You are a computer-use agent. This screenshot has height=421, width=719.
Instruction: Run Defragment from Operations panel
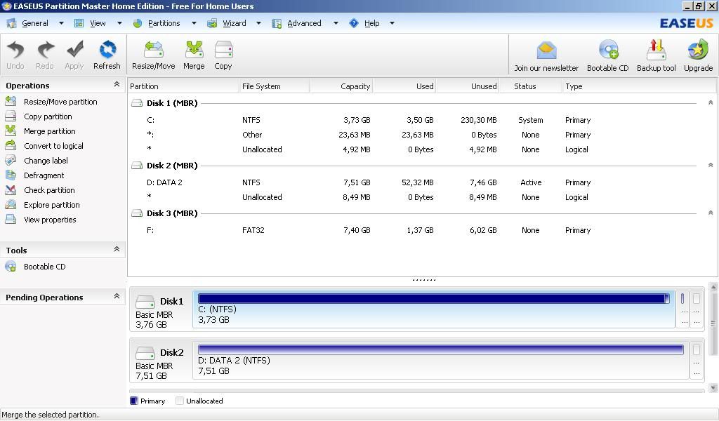tap(44, 175)
